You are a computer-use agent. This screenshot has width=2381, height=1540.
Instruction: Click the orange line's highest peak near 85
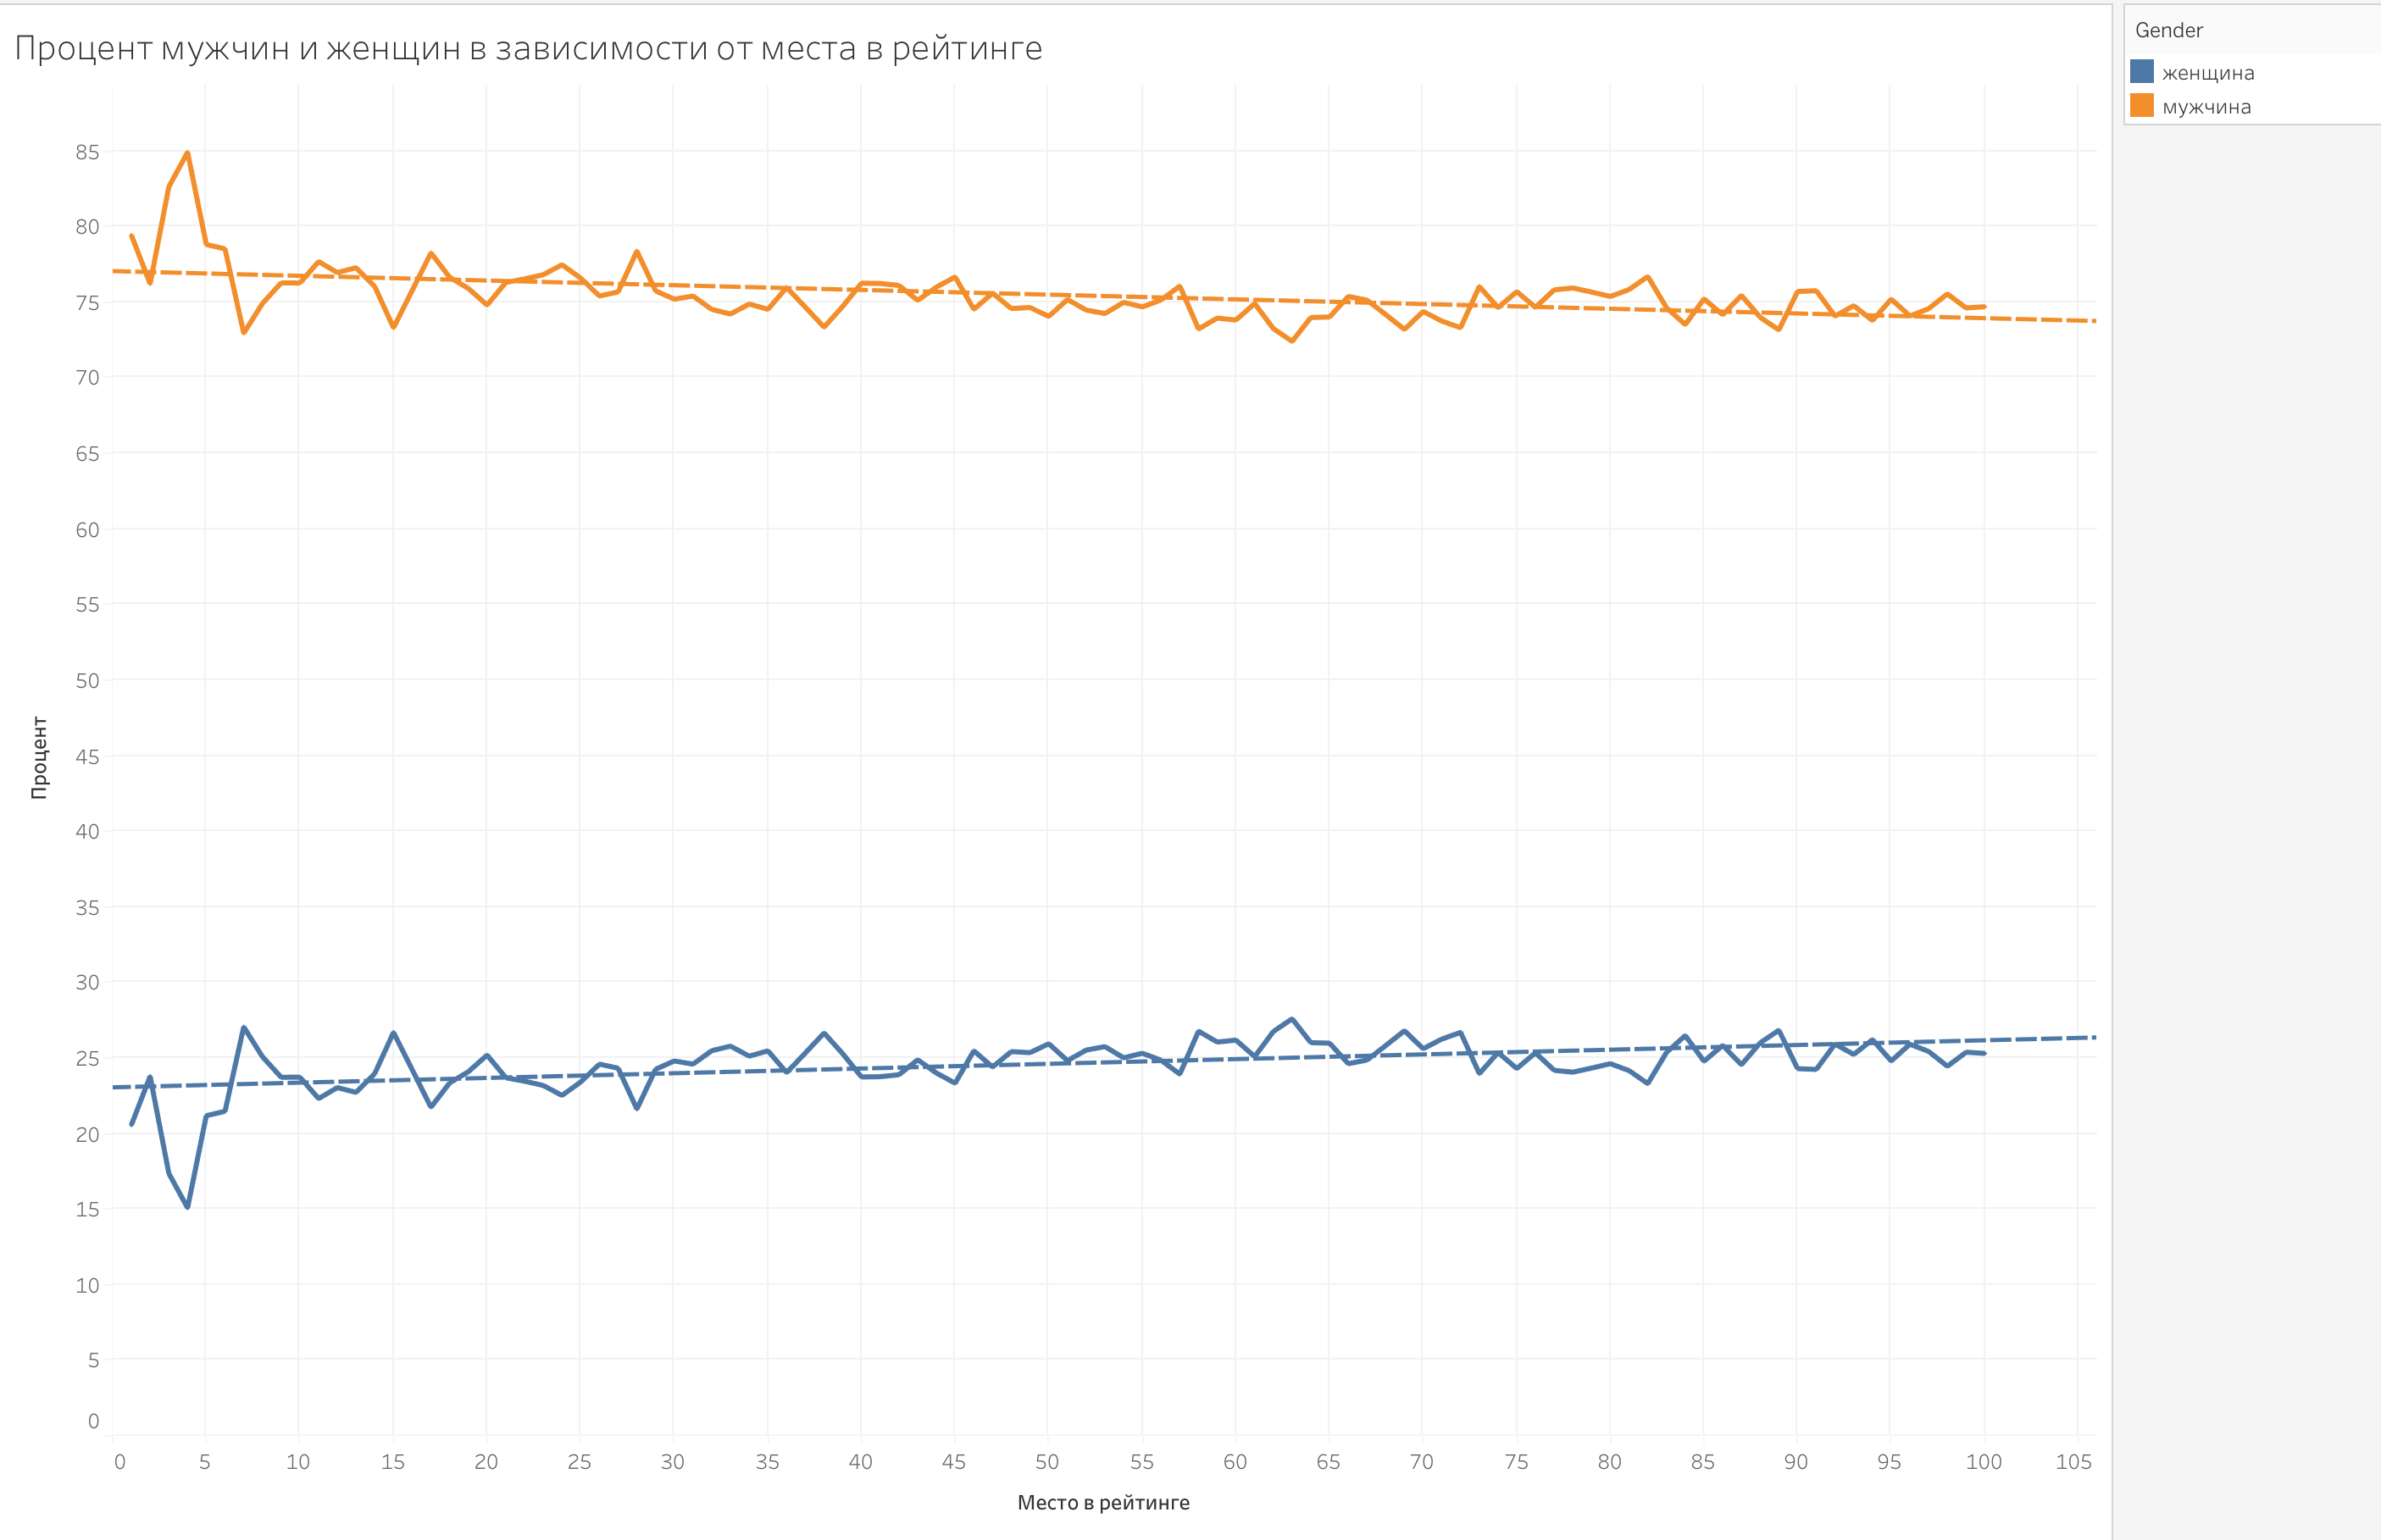pyautogui.click(x=187, y=153)
